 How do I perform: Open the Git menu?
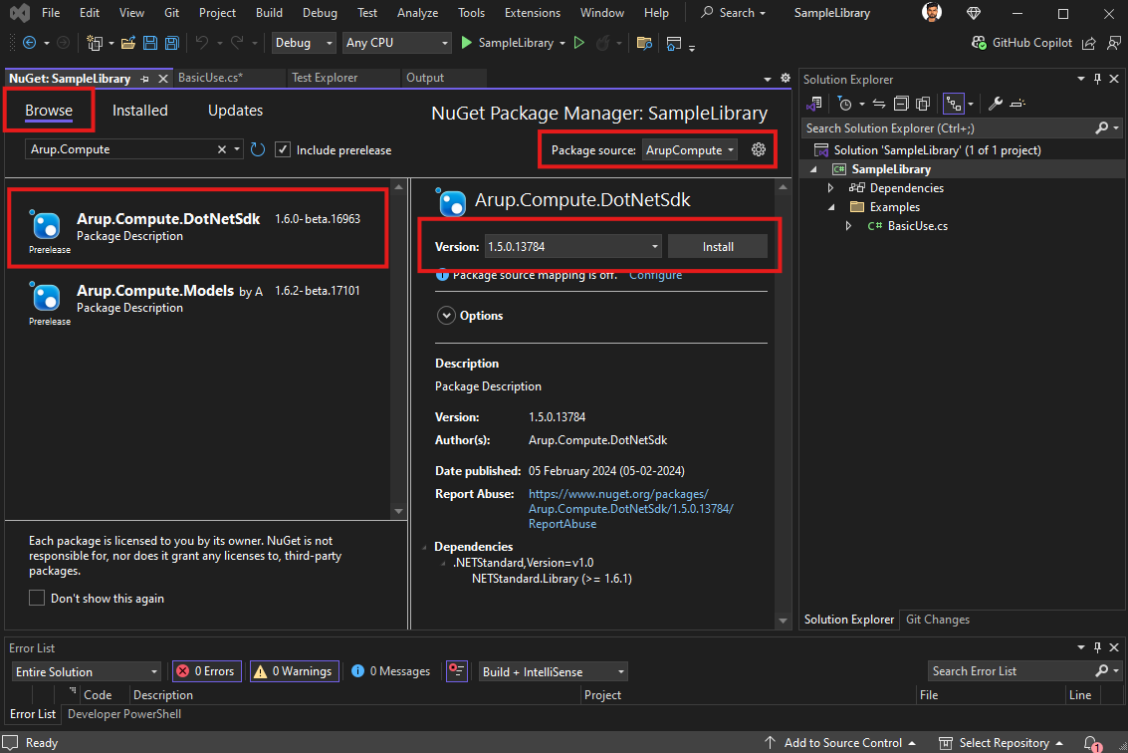(x=171, y=13)
